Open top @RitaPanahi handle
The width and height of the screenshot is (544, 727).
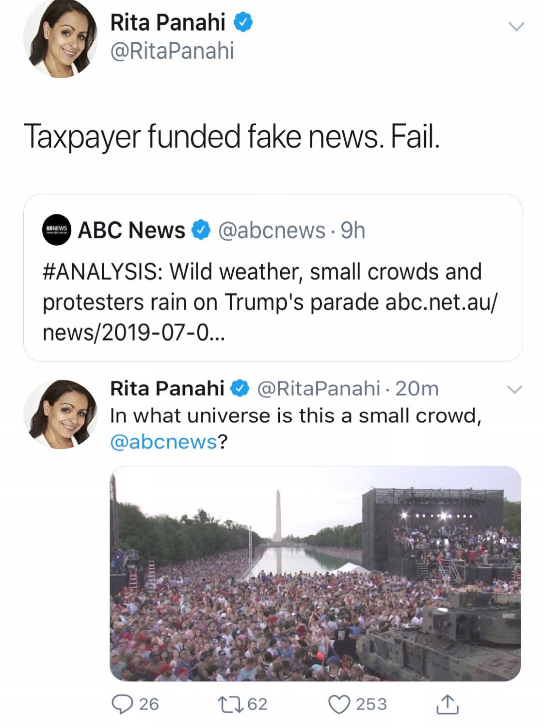click(x=172, y=51)
